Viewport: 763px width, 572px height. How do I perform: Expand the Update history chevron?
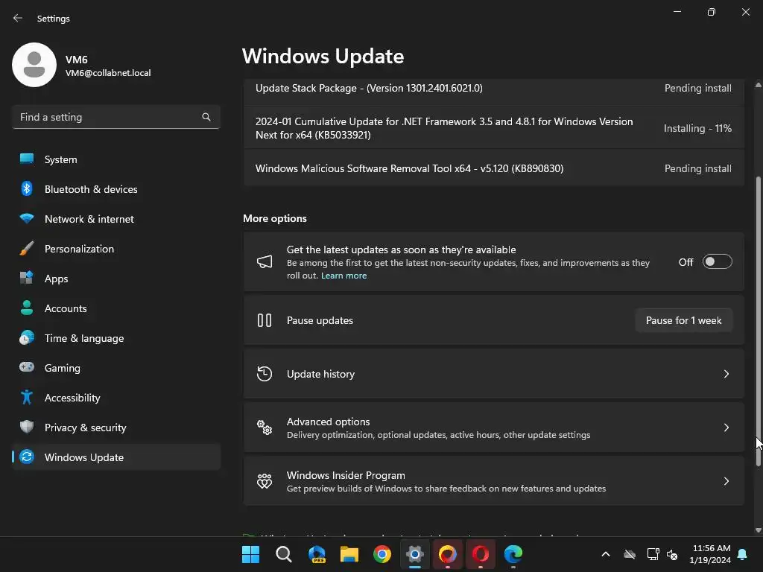pos(726,374)
